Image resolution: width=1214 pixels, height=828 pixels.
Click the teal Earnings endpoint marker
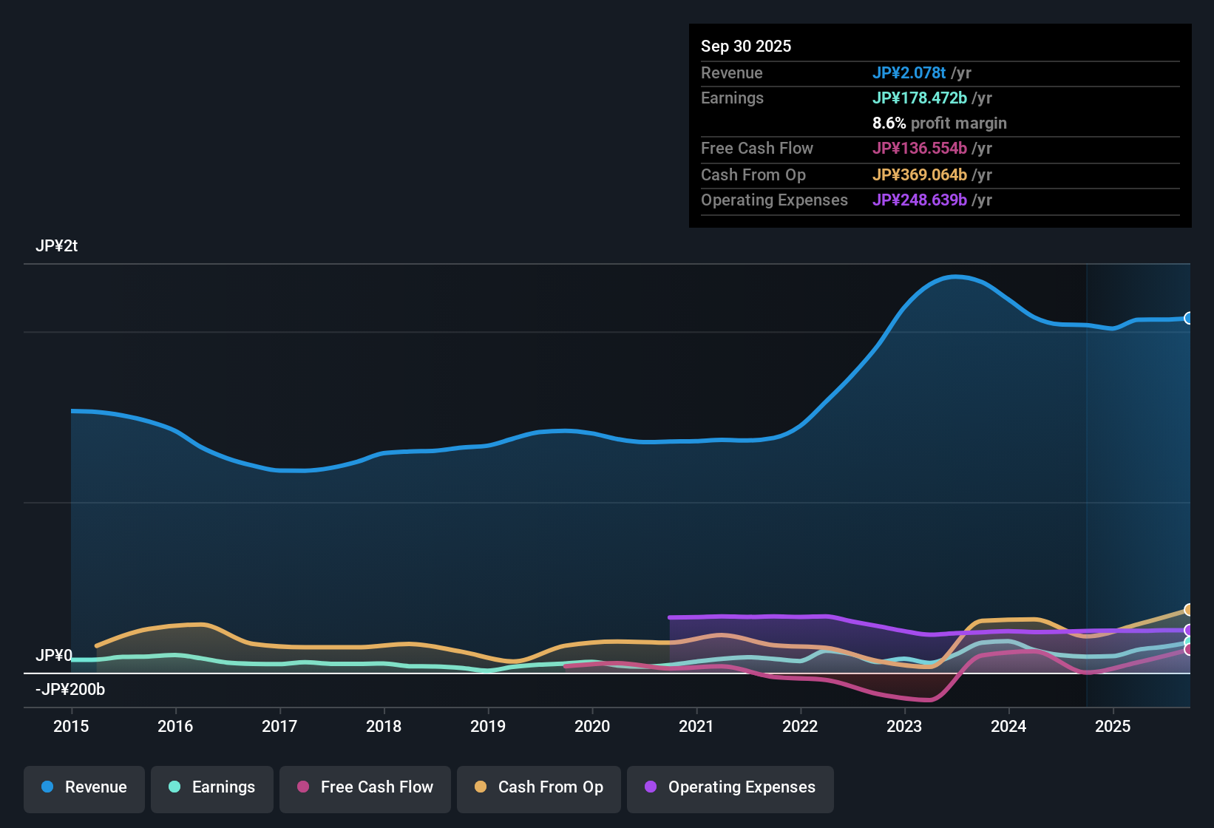pyautogui.click(x=1187, y=641)
